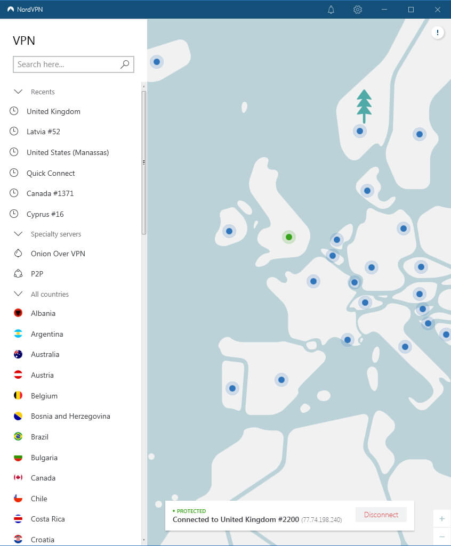Zoom out the map with minus button
Image resolution: width=451 pixels, height=546 pixels.
(442, 536)
